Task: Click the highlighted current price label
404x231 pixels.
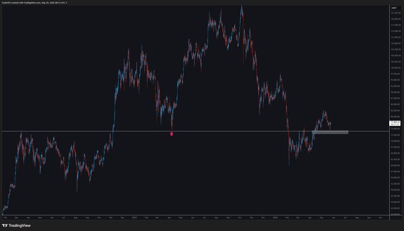Action: (x=394, y=123)
